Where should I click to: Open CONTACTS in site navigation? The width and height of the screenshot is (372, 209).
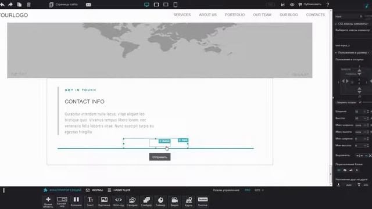click(x=315, y=15)
